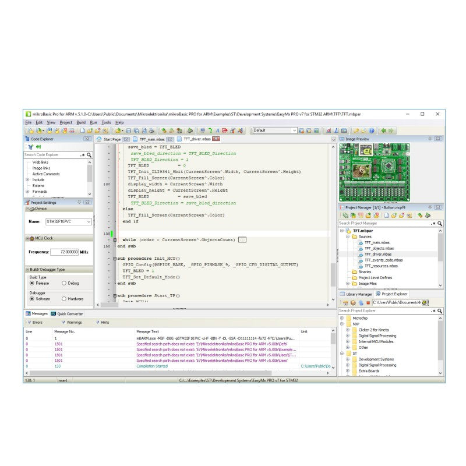Switch to the TFT_main.mbas editor tab
The image size is (466, 466).
click(x=150, y=140)
